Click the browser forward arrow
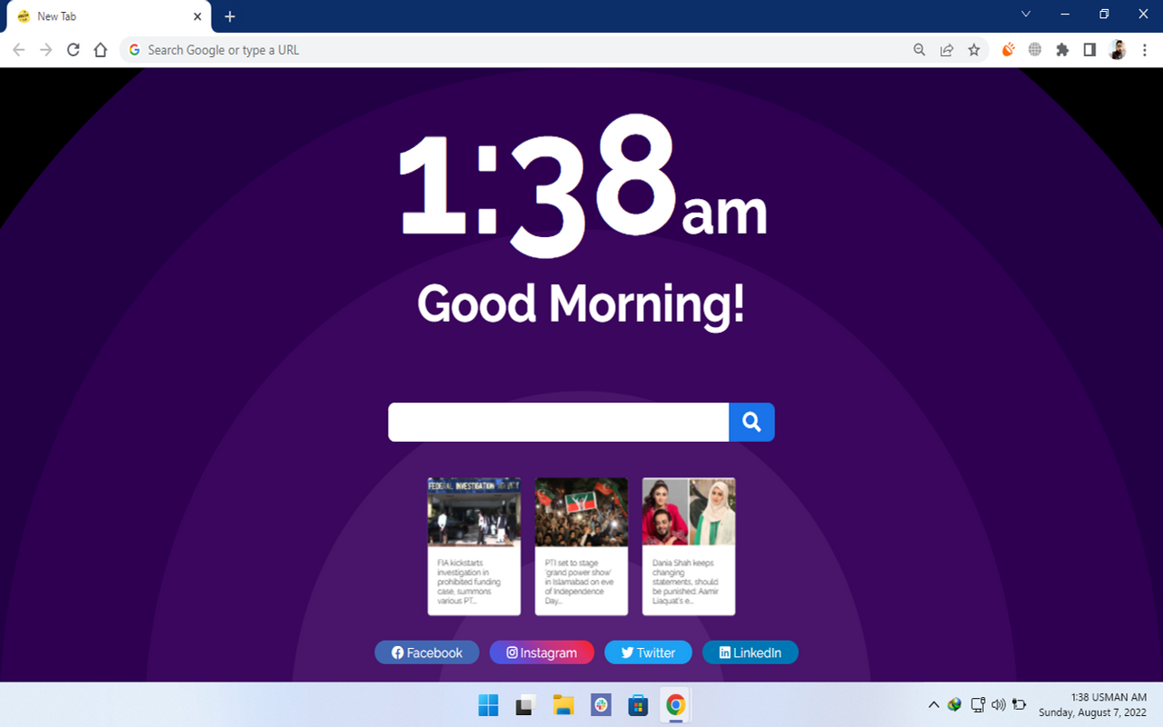The height and width of the screenshot is (727, 1163). [46, 50]
